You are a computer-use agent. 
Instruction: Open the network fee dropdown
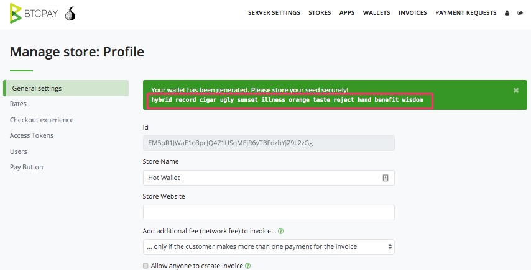click(x=269, y=246)
